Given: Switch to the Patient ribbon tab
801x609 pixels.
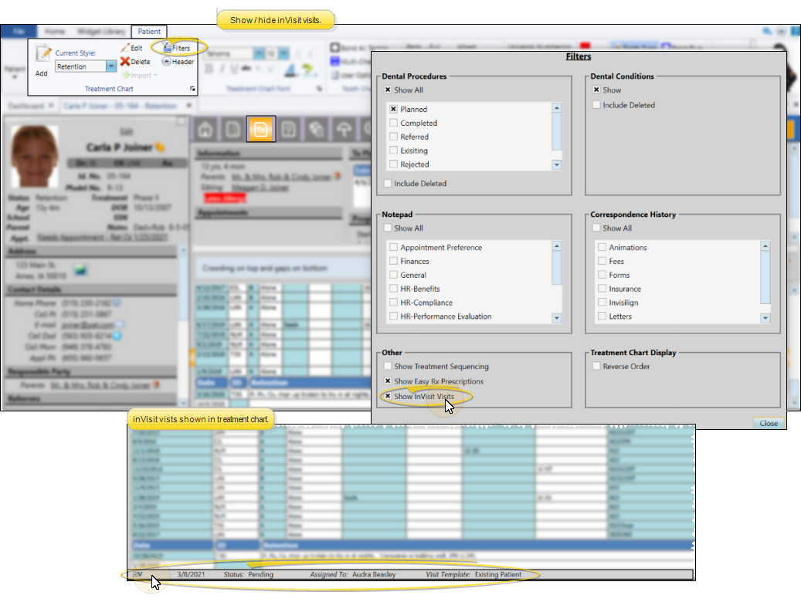Looking at the screenshot, I should [149, 32].
